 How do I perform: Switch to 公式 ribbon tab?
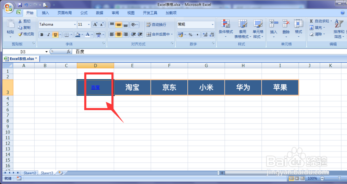(84, 13)
